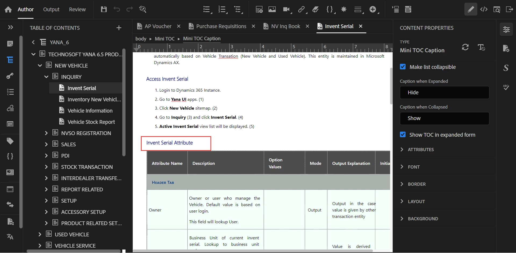
Task: Go to the Home icon
Action: pos(8,10)
